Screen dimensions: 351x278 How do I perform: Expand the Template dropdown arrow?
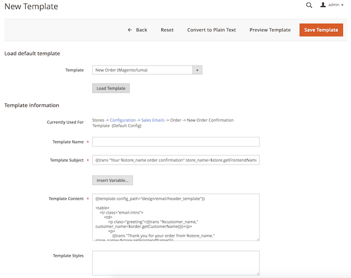point(197,70)
